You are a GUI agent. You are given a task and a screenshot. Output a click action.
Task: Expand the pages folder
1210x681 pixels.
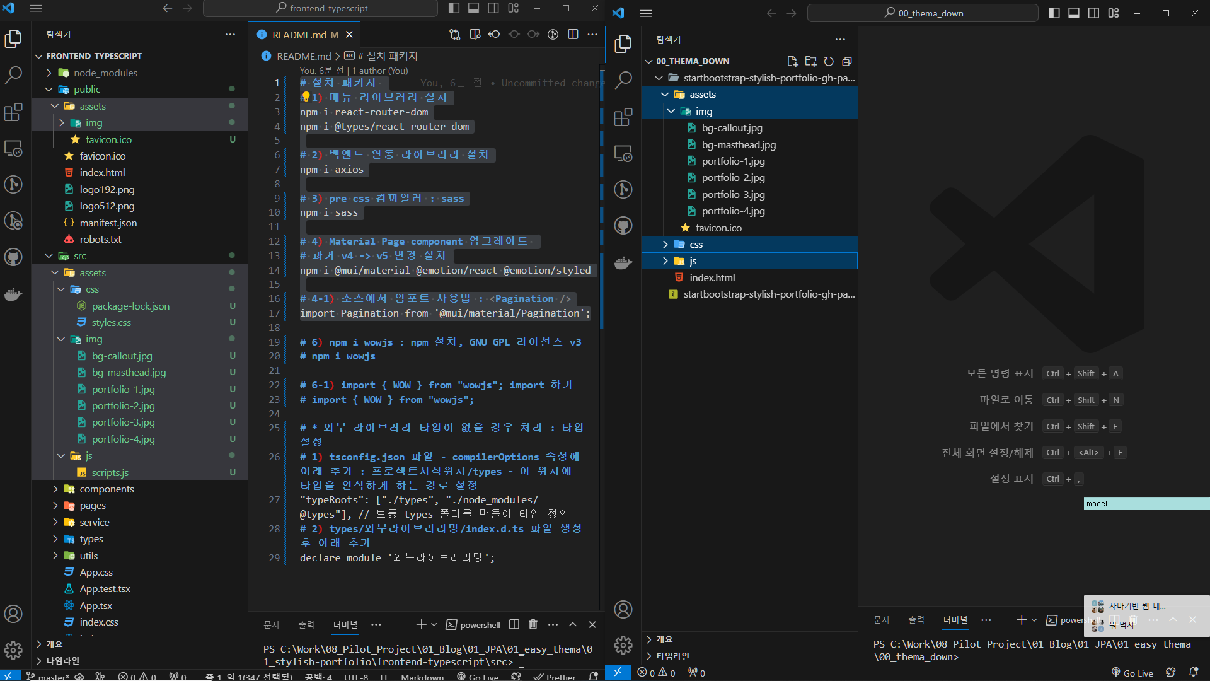(55, 506)
